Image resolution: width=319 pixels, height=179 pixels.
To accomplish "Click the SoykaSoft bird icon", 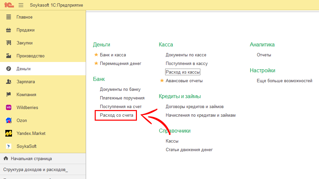I will pos(9,147).
